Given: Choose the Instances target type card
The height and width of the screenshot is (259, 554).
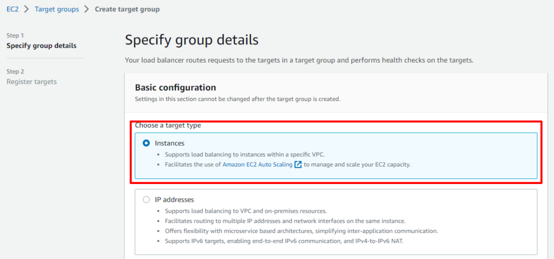Looking at the screenshot, I should (x=336, y=156).
